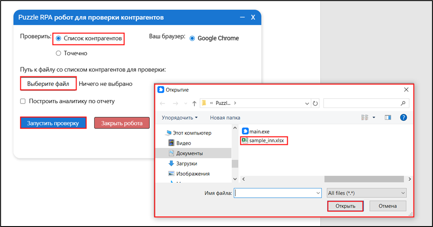Toggle the preview pane icon
Viewport: 433px width, 227px height.
click(388, 118)
